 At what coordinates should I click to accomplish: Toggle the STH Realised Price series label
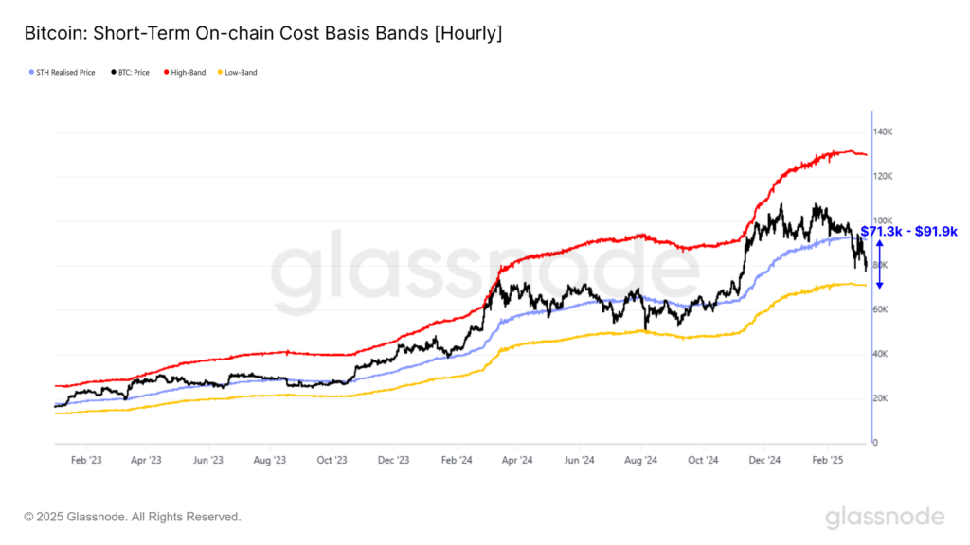click(63, 72)
